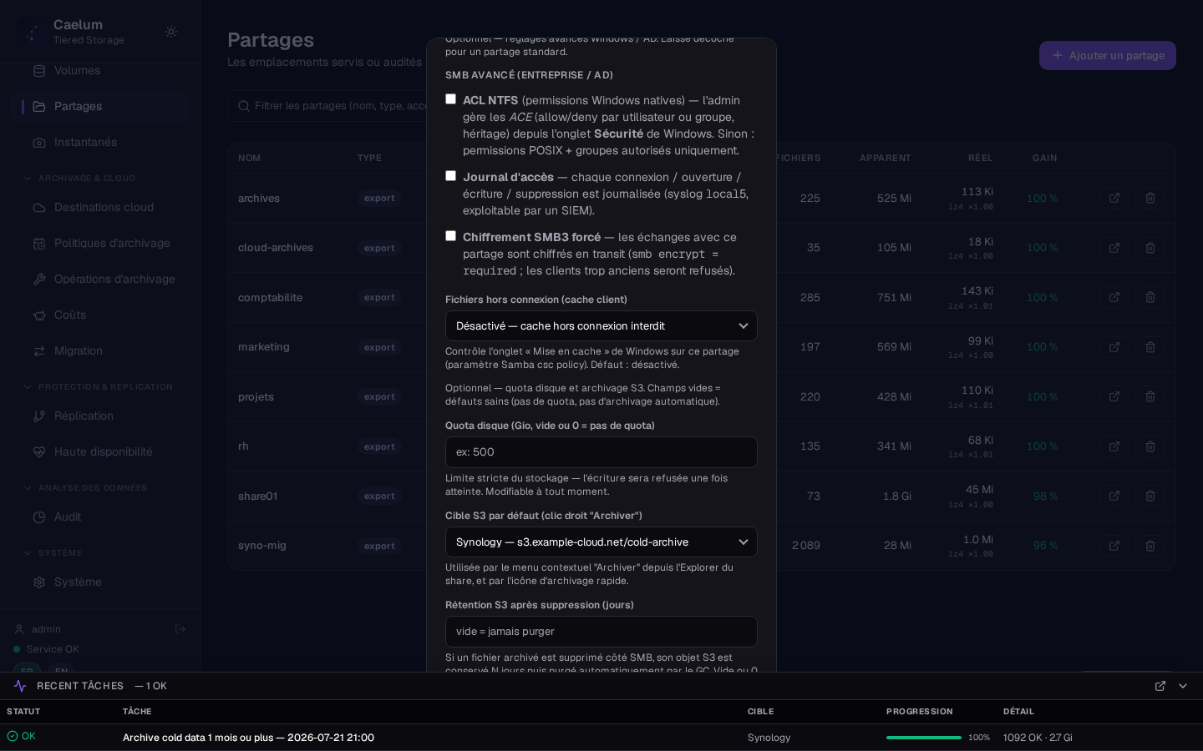Collapse the Analyse des données sidebar section
This screenshot has height=751, width=1203.
tap(85, 488)
